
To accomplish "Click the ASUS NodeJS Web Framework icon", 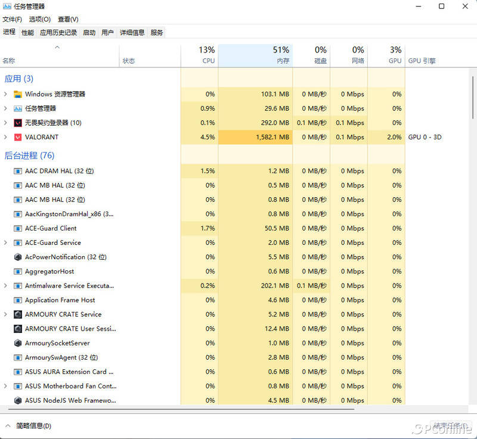I will (x=18, y=400).
